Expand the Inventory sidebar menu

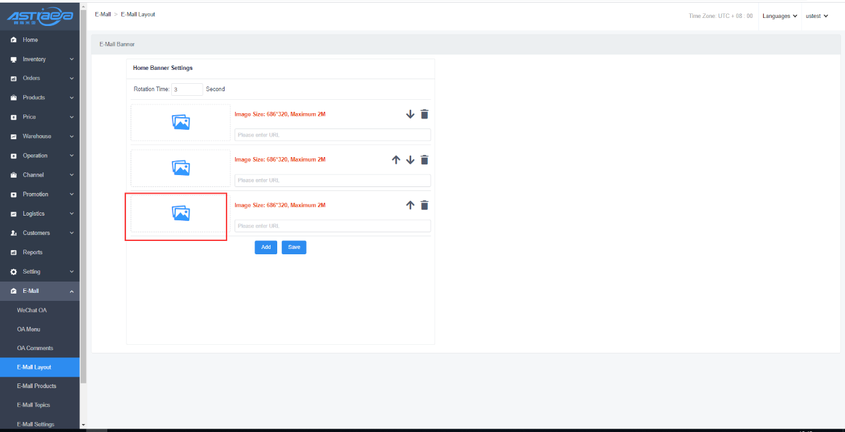pyautogui.click(x=40, y=59)
